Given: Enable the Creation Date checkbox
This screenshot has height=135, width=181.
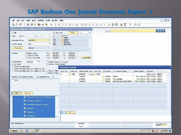Looking at the screenshot, I should 27,55.
